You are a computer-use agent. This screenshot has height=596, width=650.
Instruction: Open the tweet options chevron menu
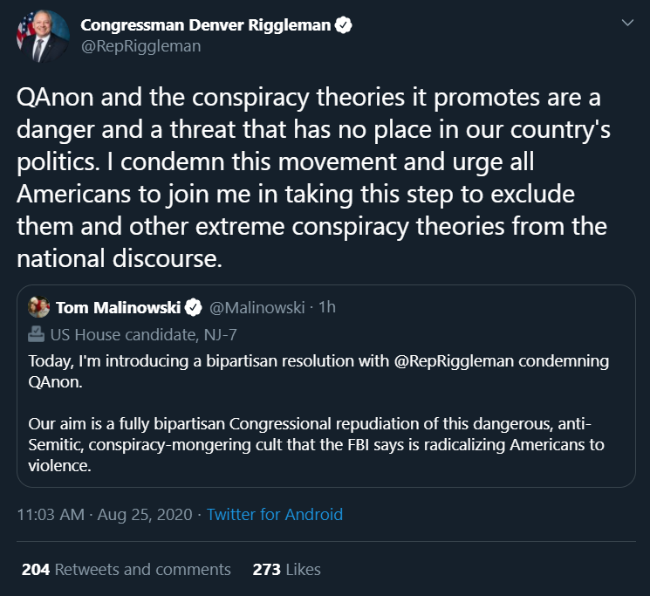point(626,24)
